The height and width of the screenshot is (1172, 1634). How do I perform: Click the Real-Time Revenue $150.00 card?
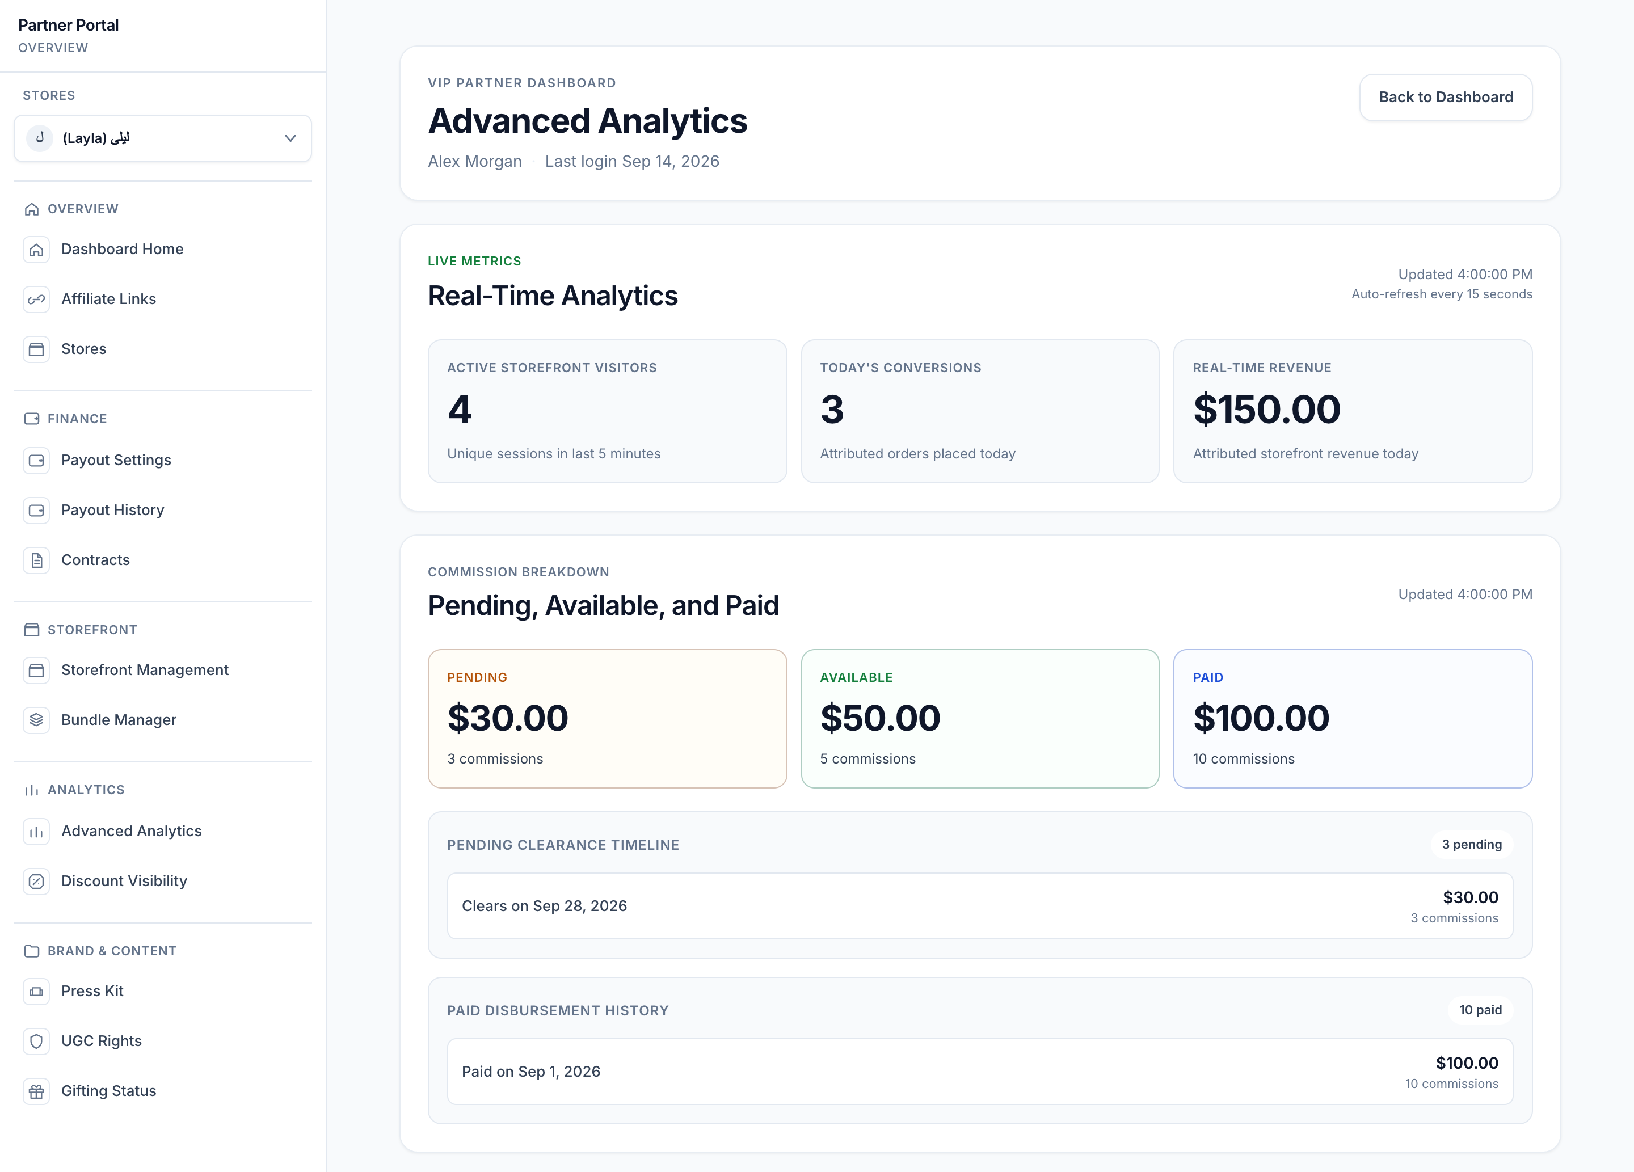[x=1352, y=411]
